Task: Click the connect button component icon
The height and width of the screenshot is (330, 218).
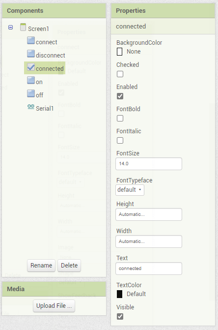Action: 31,40
